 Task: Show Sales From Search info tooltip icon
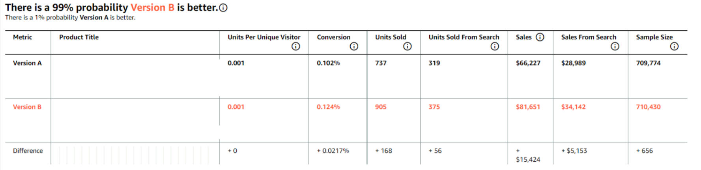point(615,46)
